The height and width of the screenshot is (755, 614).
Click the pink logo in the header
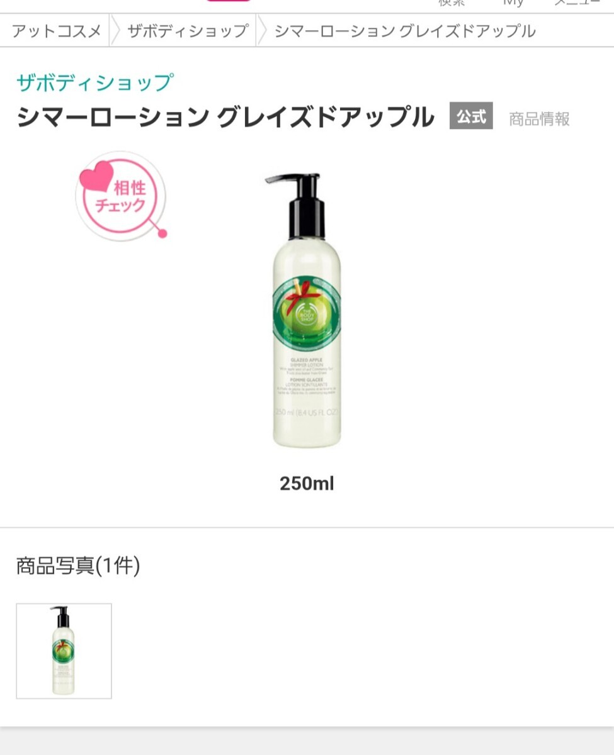[228, 1]
